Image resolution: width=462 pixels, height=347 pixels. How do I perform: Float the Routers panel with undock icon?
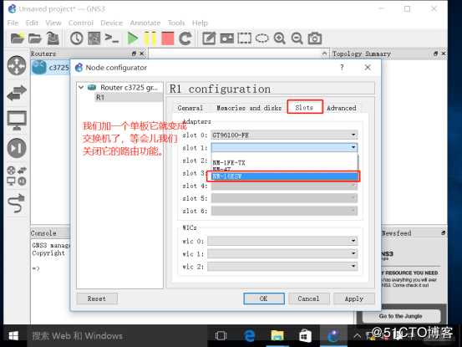(134, 54)
